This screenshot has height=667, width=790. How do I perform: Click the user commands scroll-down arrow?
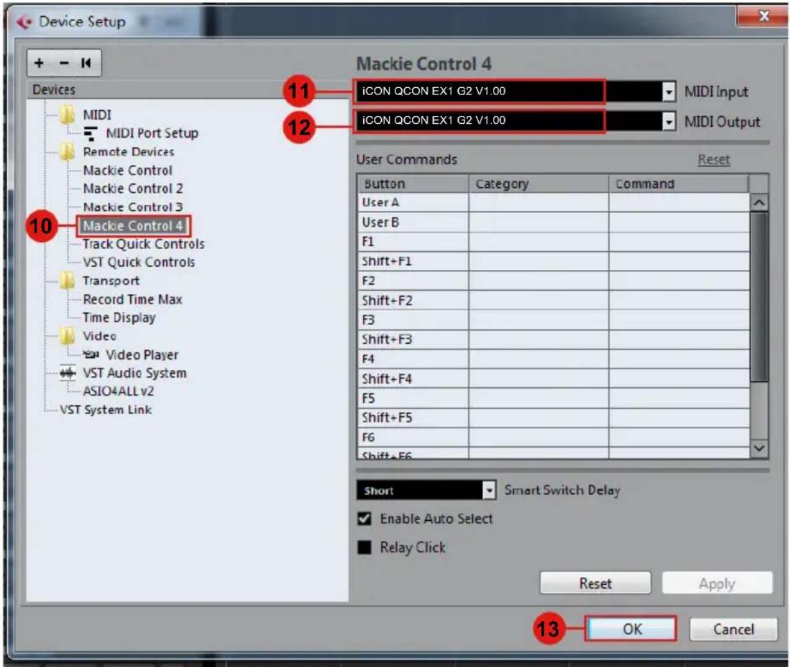tap(759, 448)
